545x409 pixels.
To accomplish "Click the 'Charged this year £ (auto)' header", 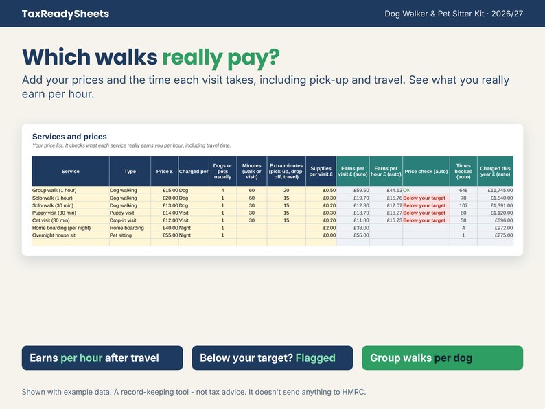I will (496, 172).
